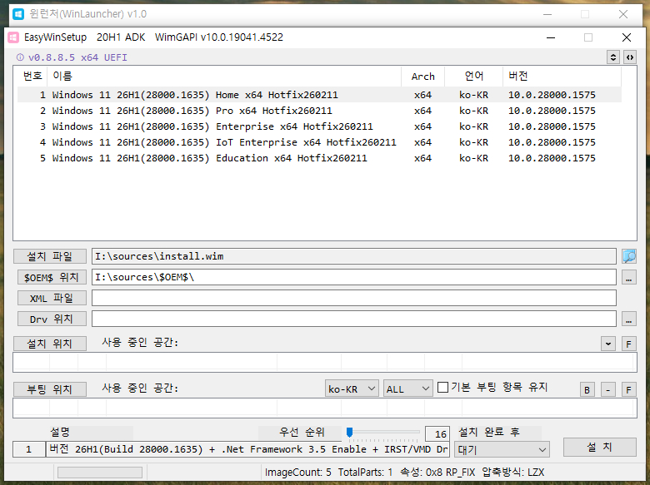Click the left-right expand button at top right
The width and height of the screenshot is (650, 485).
tap(630, 57)
